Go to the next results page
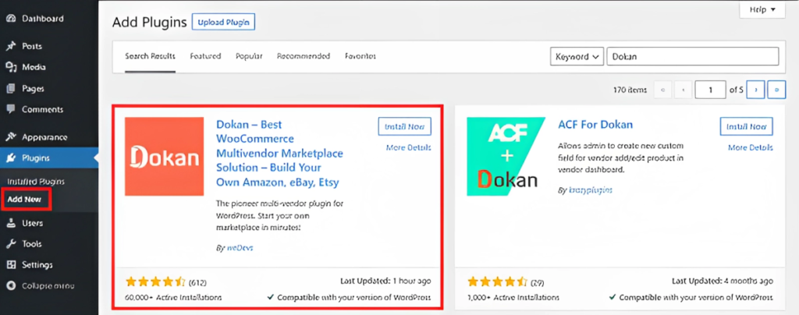This screenshot has height=315, width=799. point(755,90)
